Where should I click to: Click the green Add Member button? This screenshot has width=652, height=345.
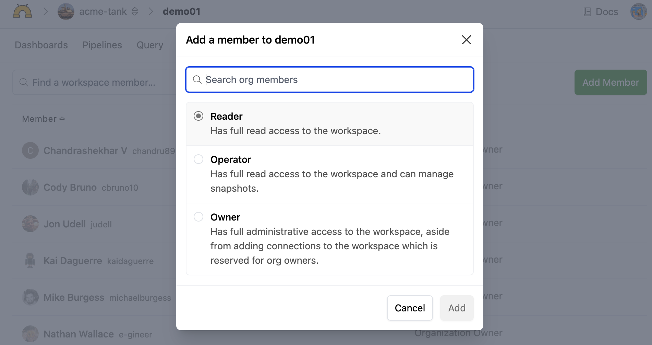click(611, 82)
